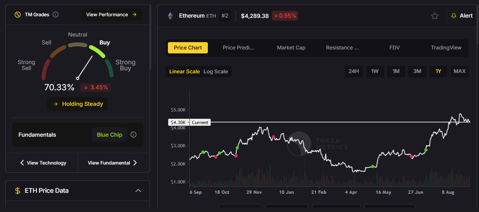Click the 0.55% price change badge
479x212 pixels.
285,16
